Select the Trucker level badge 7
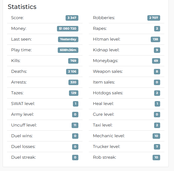This screenshot has width=174, height=171. [x=157, y=147]
